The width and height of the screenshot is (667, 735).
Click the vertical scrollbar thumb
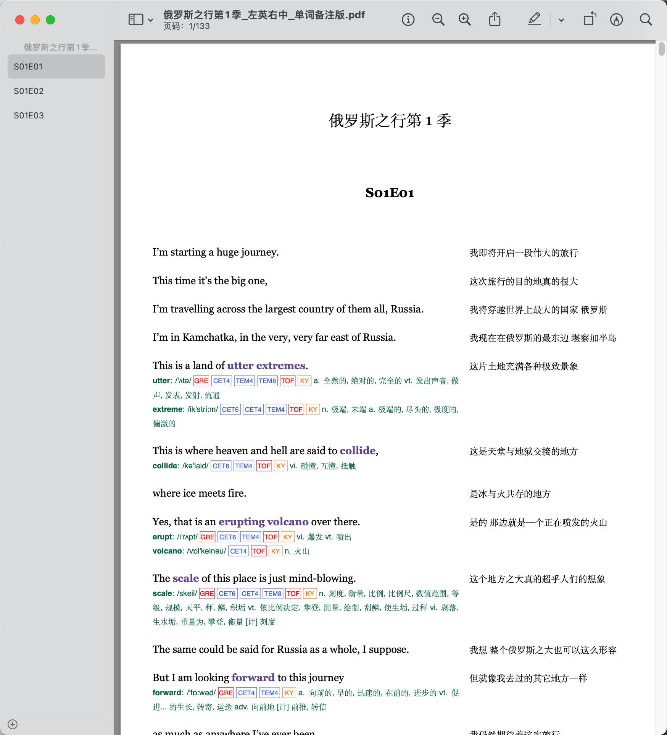661,49
